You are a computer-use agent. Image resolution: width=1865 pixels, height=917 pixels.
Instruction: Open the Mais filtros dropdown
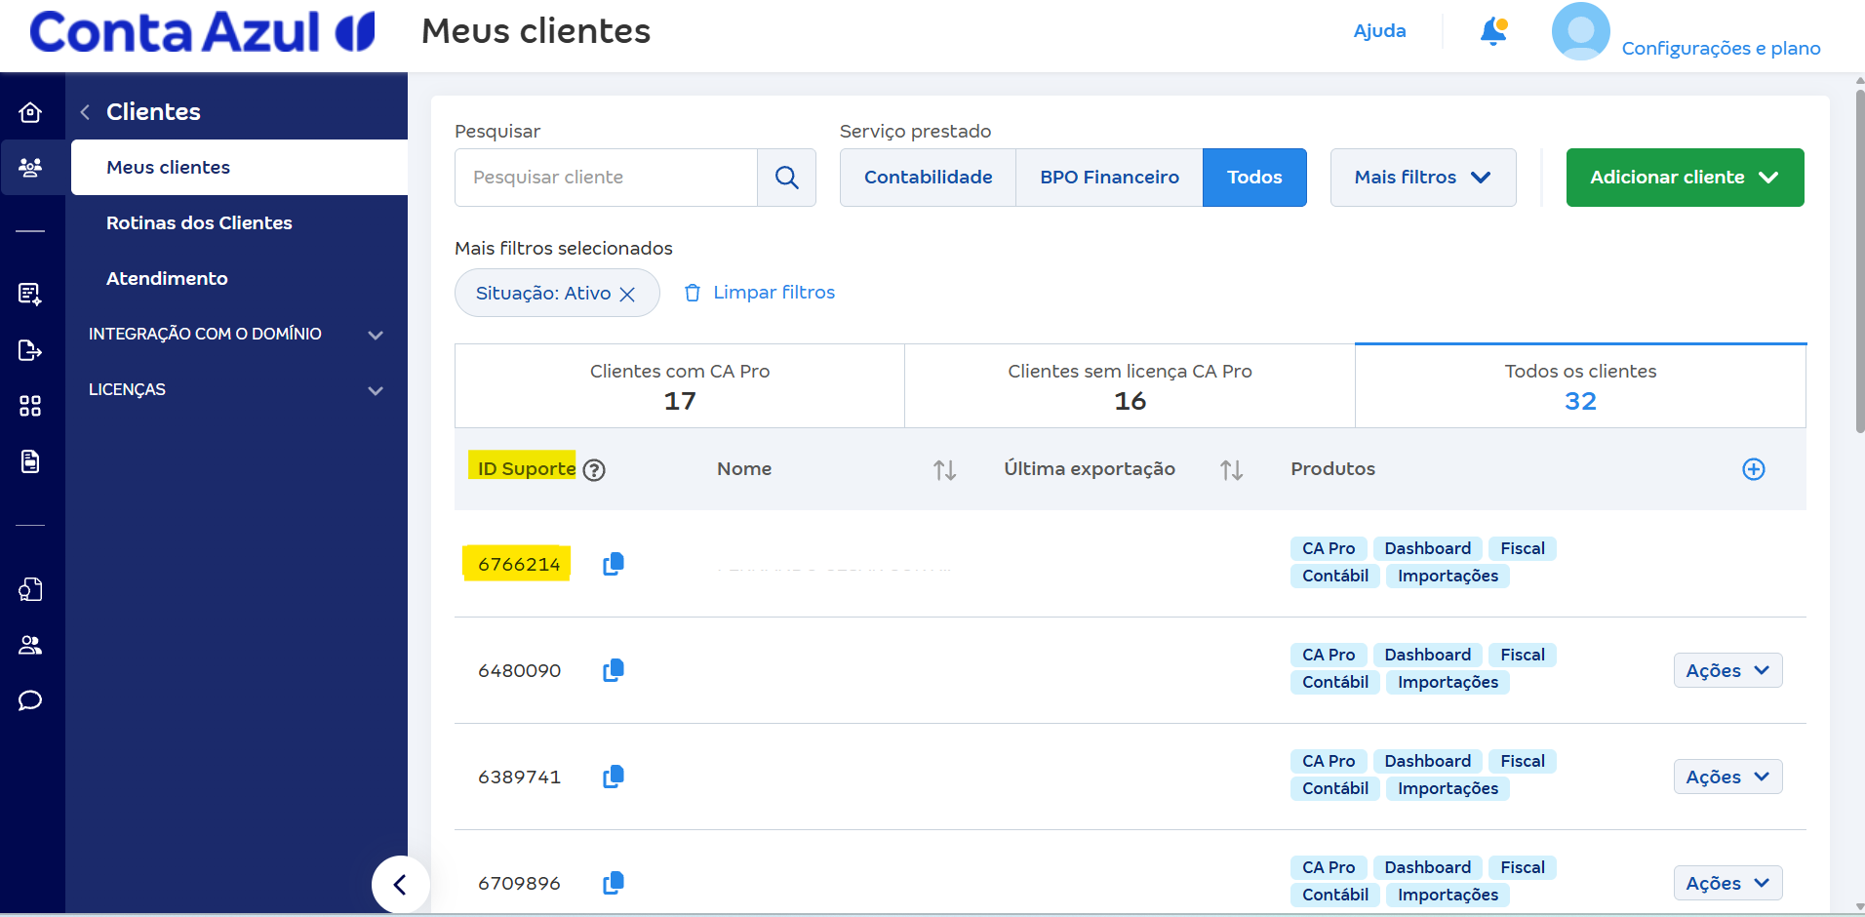point(1423,178)
